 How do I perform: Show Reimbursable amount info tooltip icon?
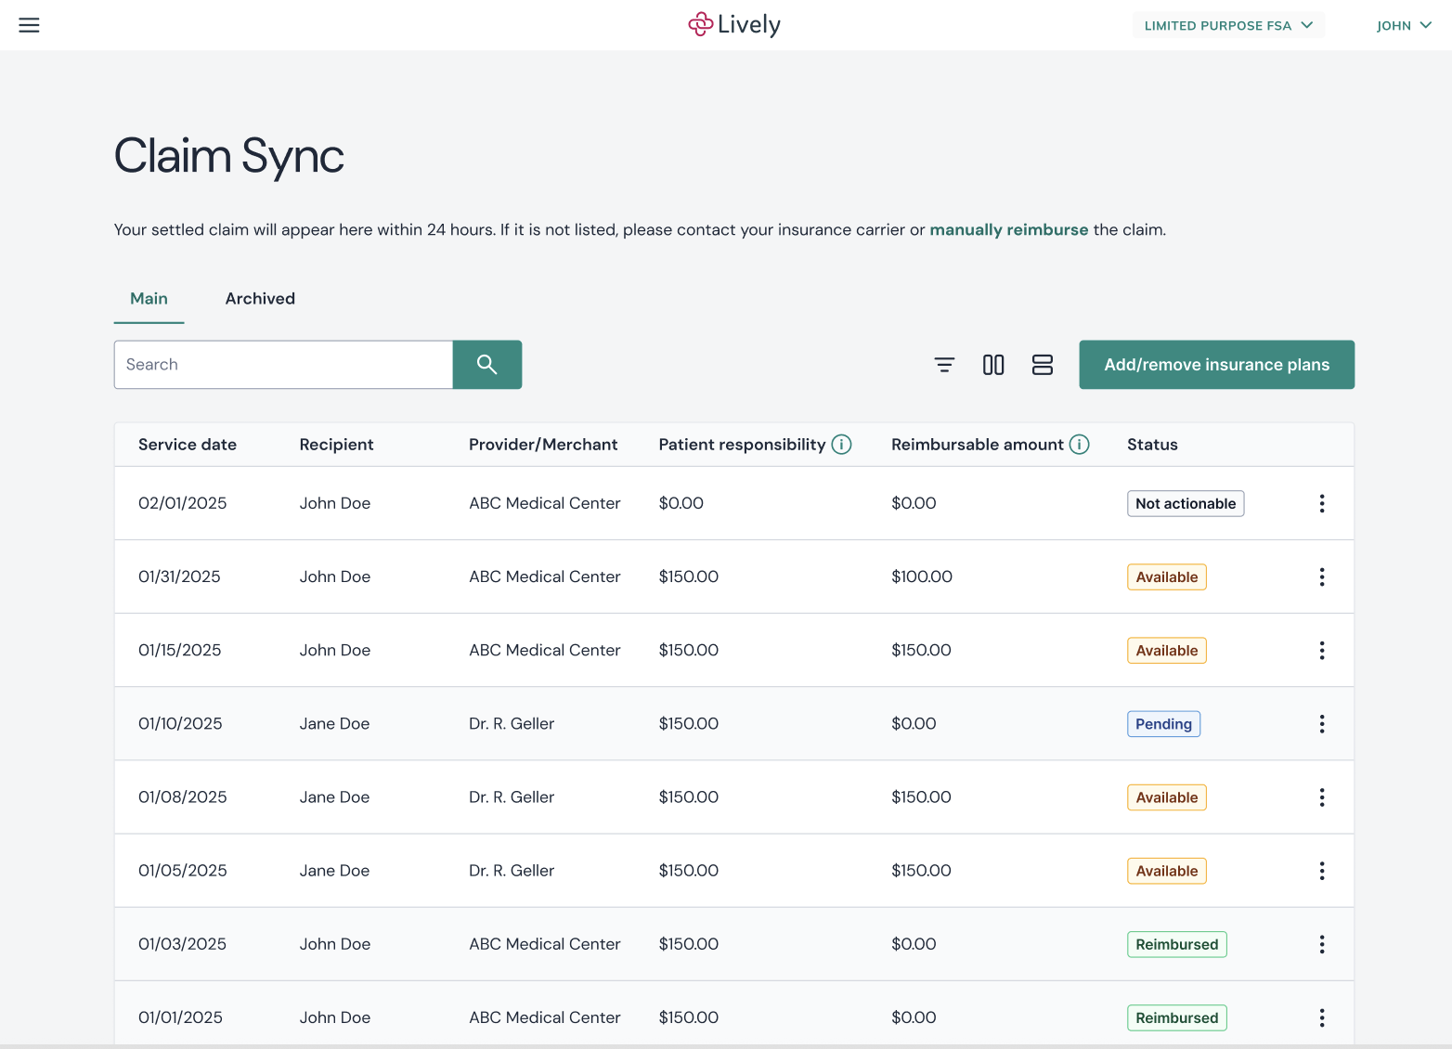1080,445
